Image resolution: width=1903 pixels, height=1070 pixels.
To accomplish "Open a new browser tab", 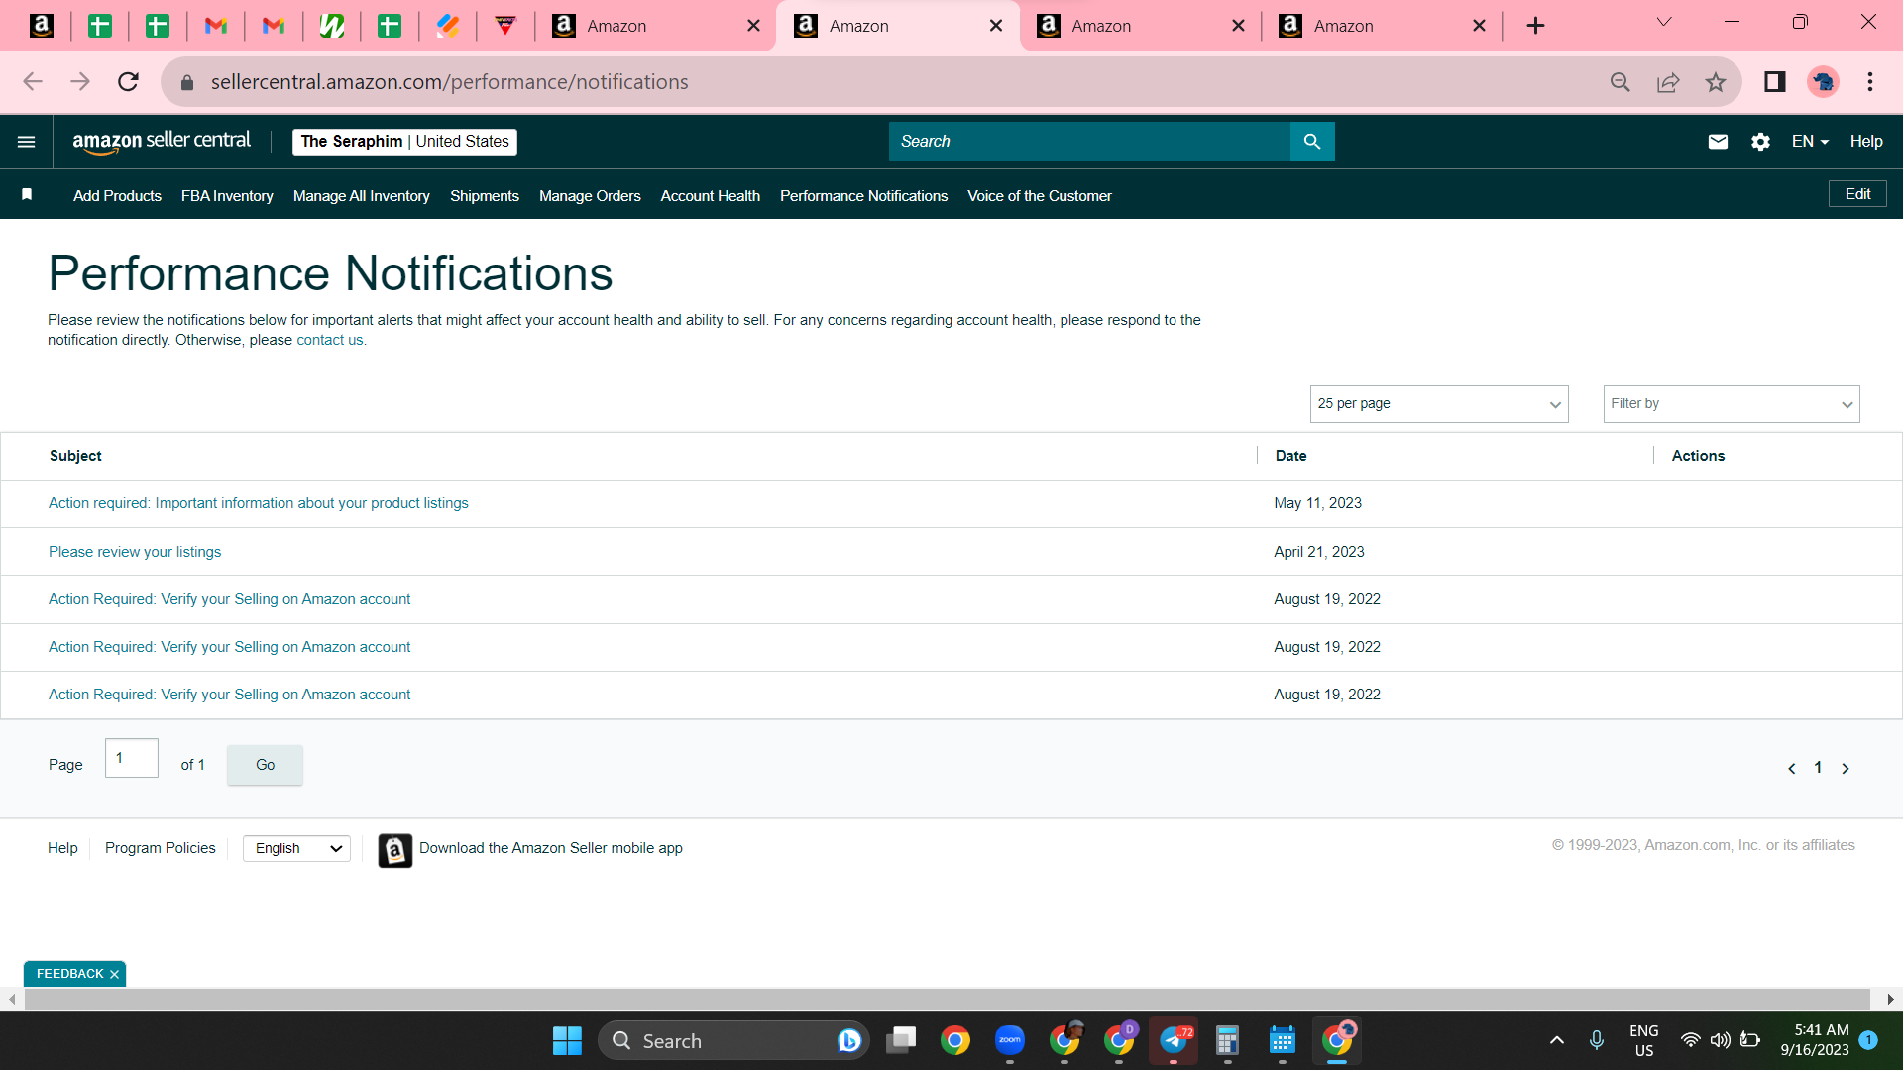I will point(1535,26).
